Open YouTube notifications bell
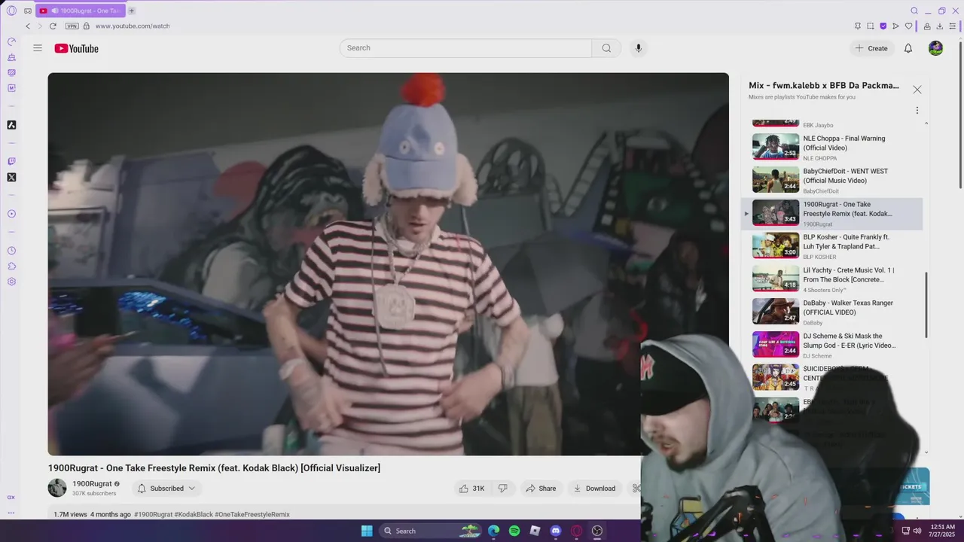Viewport: 964px width, 542px height. pyautogui.click(x=908, y=48)
